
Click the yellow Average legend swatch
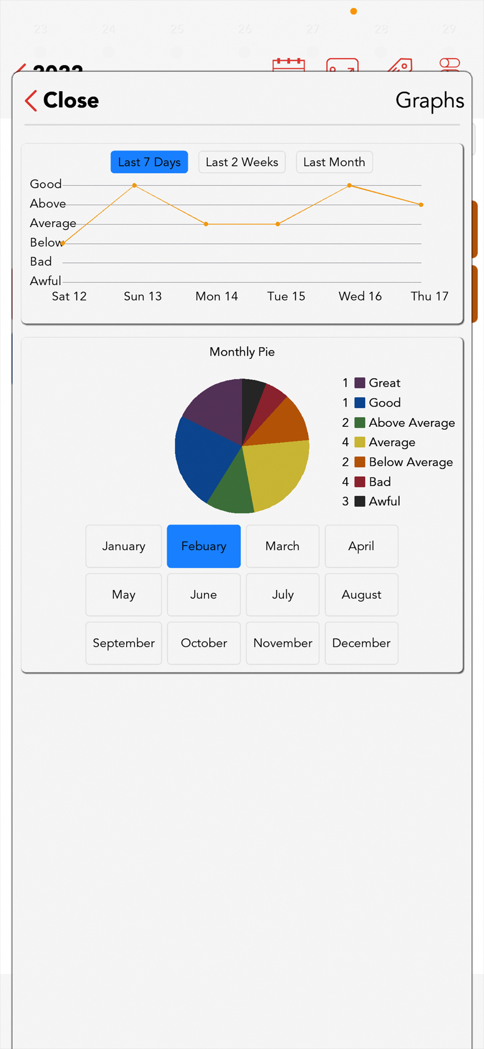[x=360, y=442]
